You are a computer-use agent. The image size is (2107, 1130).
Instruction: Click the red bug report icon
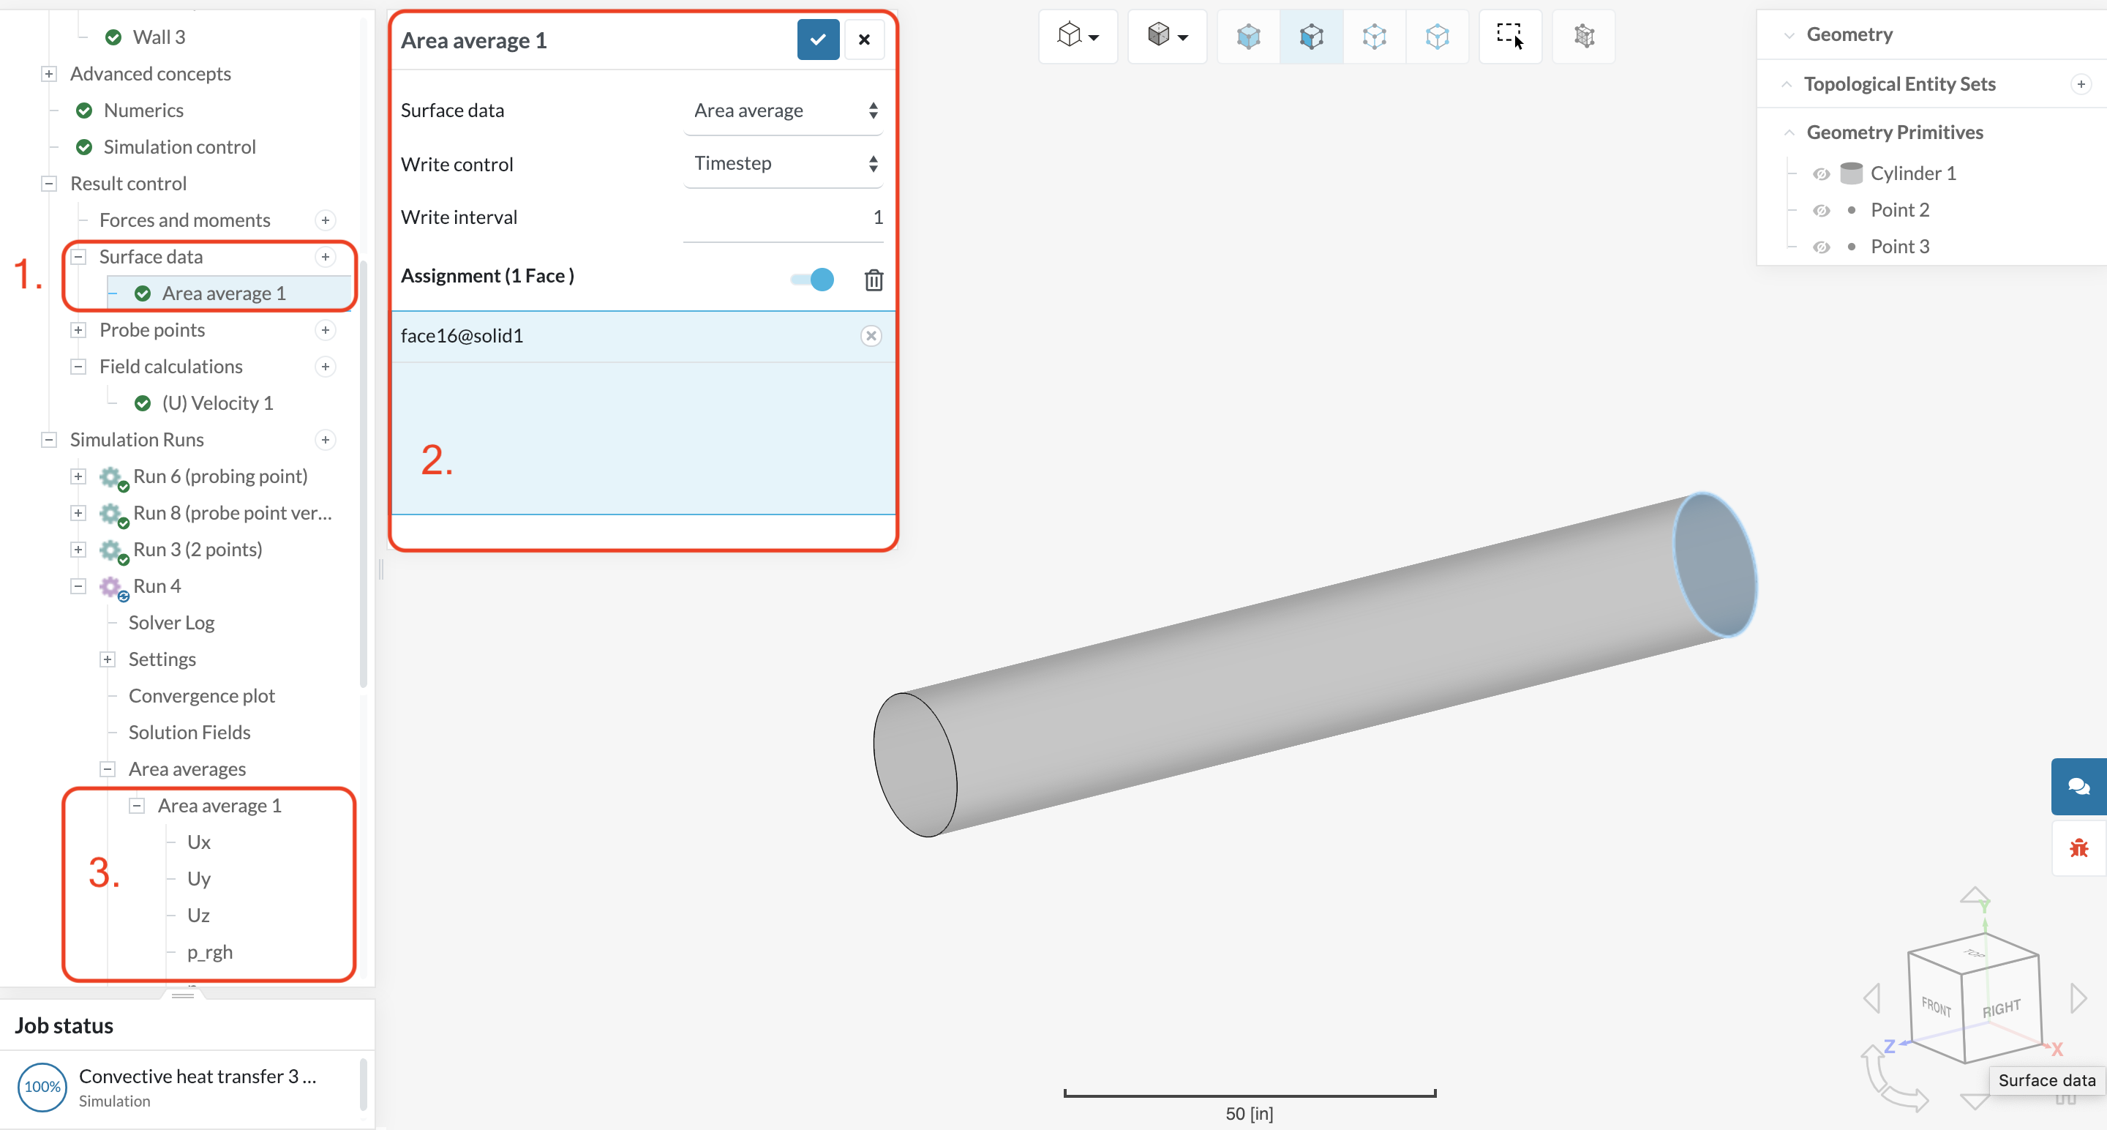tap(2078, 847)
